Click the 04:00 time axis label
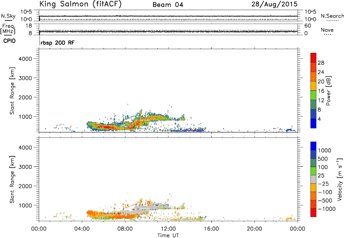This screenshot has width=344, height=238. click(82, 229)
